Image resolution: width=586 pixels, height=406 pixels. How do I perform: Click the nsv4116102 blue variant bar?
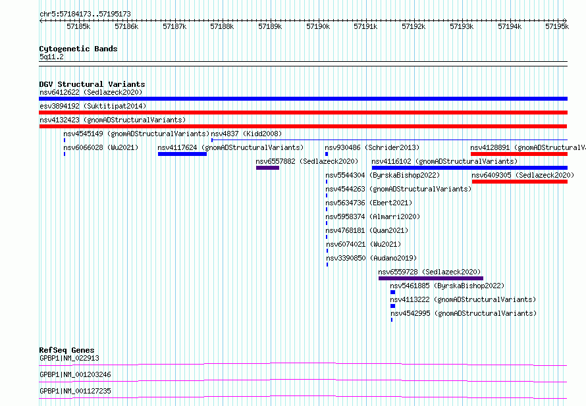(x=469, y=168)
